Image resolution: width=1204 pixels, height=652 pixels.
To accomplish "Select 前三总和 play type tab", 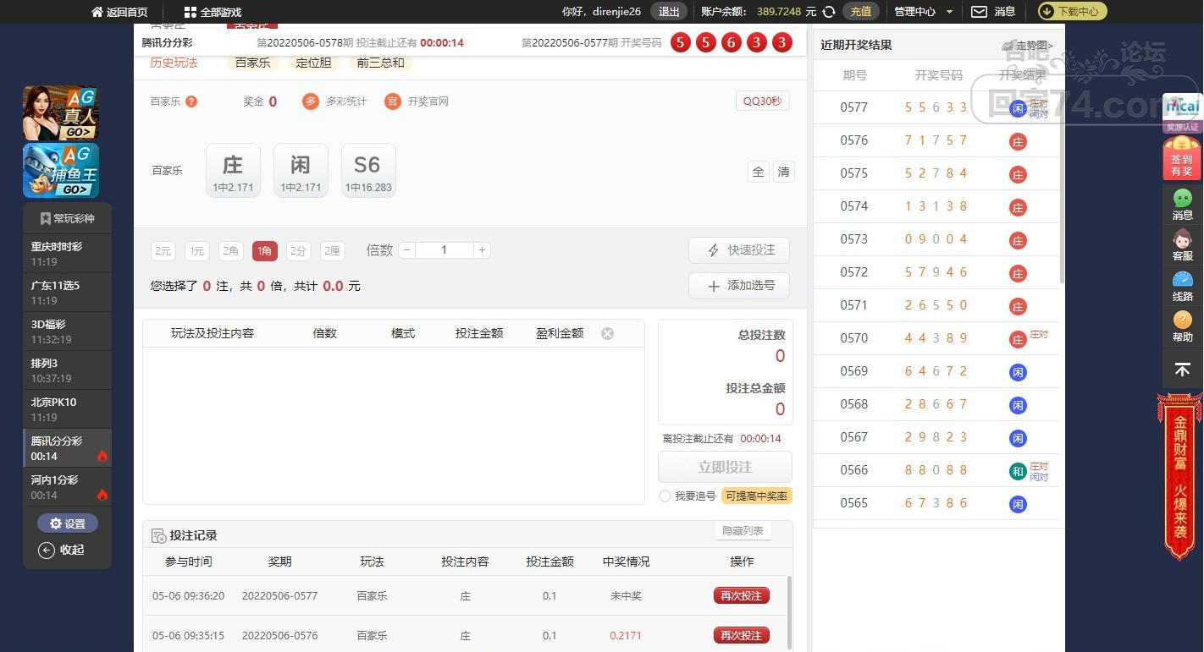I will [x=380, y=63].
